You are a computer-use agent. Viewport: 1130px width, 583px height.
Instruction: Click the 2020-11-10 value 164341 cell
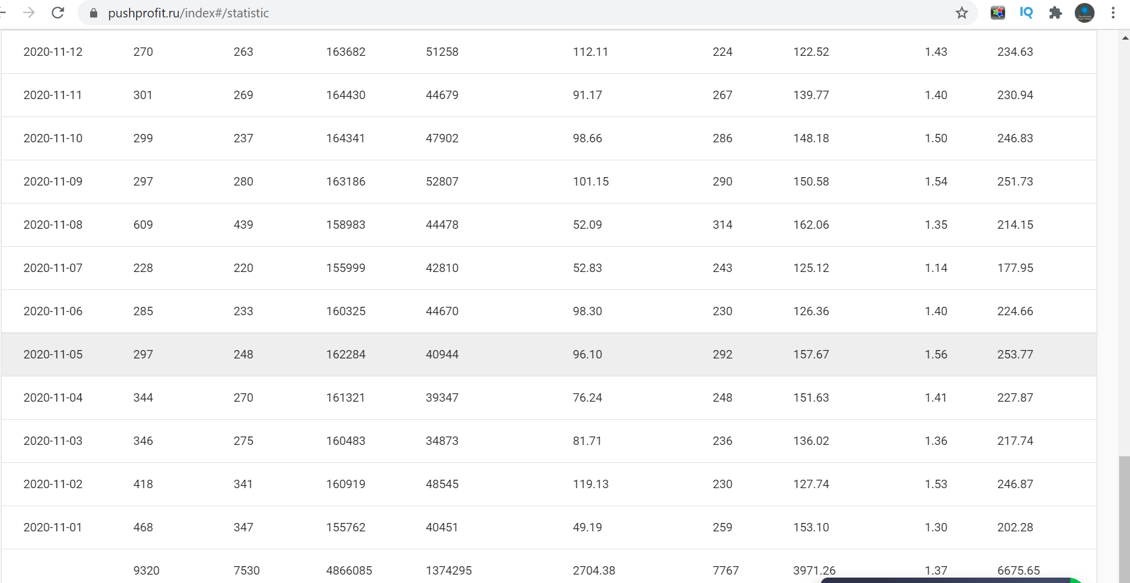[x=345, y=138]
